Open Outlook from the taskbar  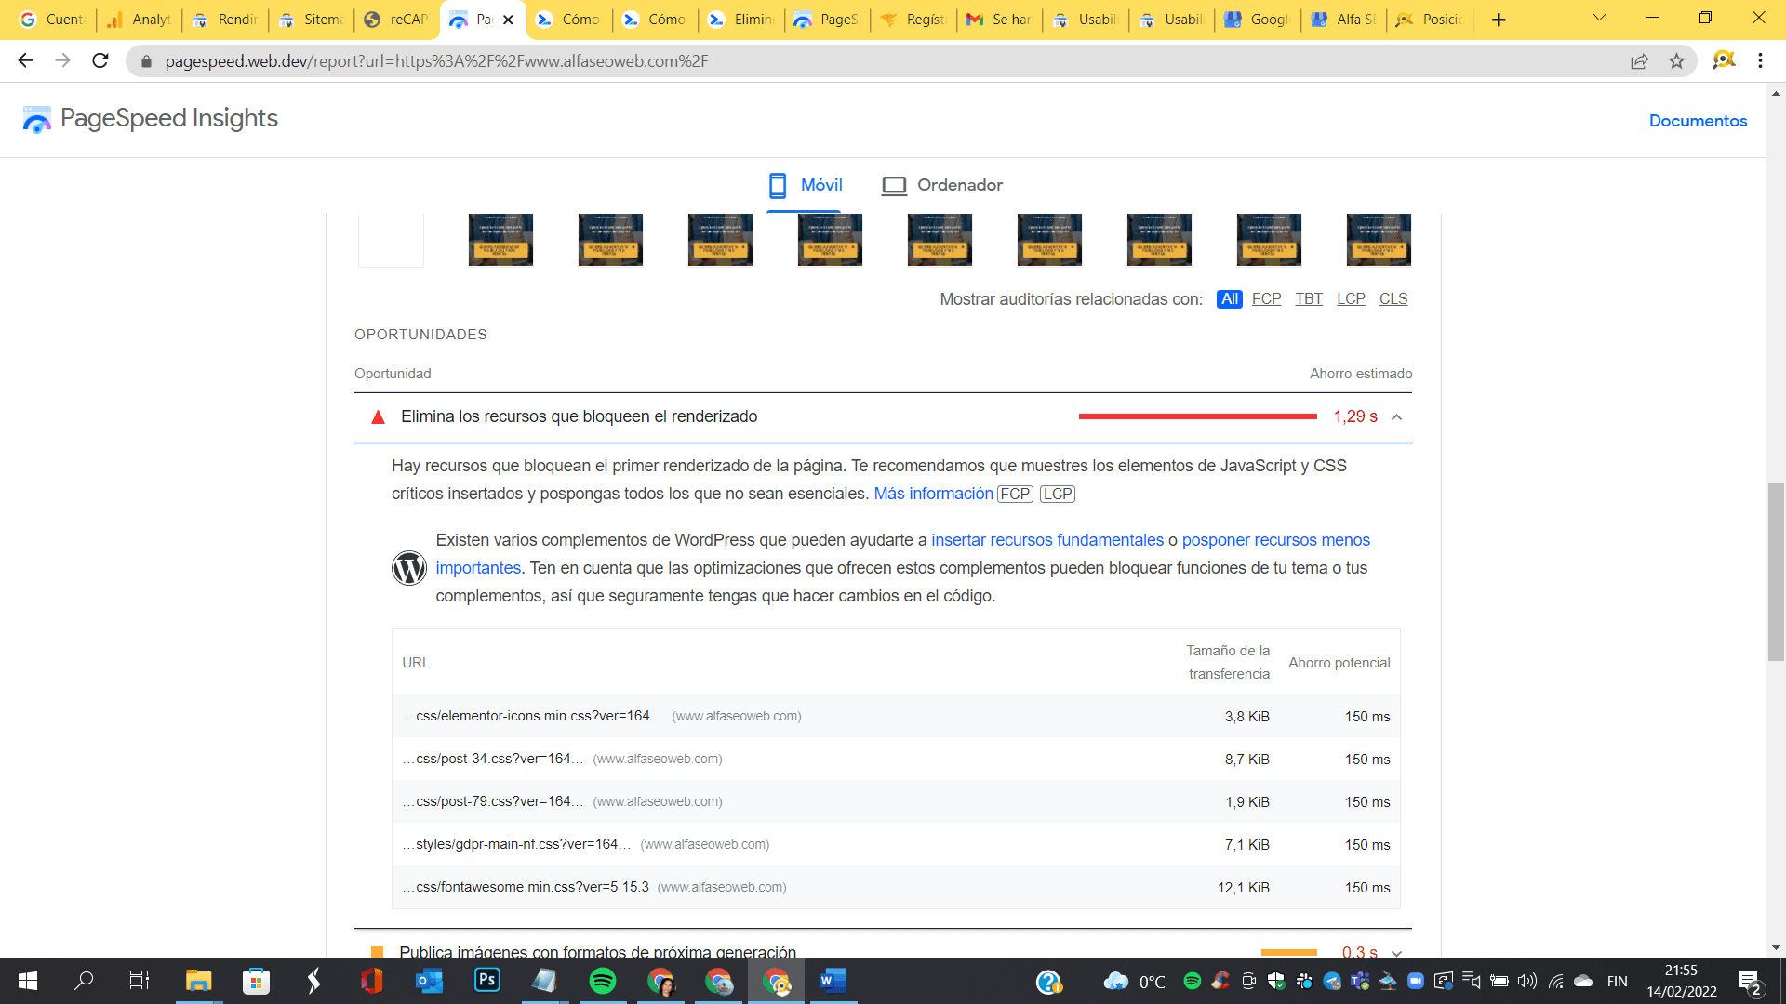click(429, 981)
